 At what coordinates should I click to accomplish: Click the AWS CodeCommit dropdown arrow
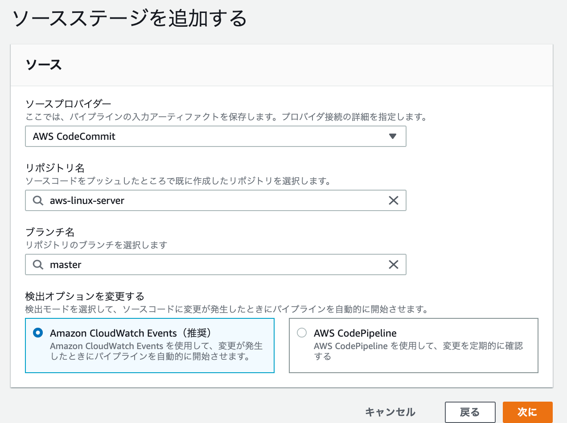(393, 136)
